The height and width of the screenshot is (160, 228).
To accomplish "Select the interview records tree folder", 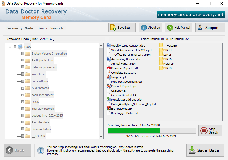I will pyautogui.click(x=43, y=109).
